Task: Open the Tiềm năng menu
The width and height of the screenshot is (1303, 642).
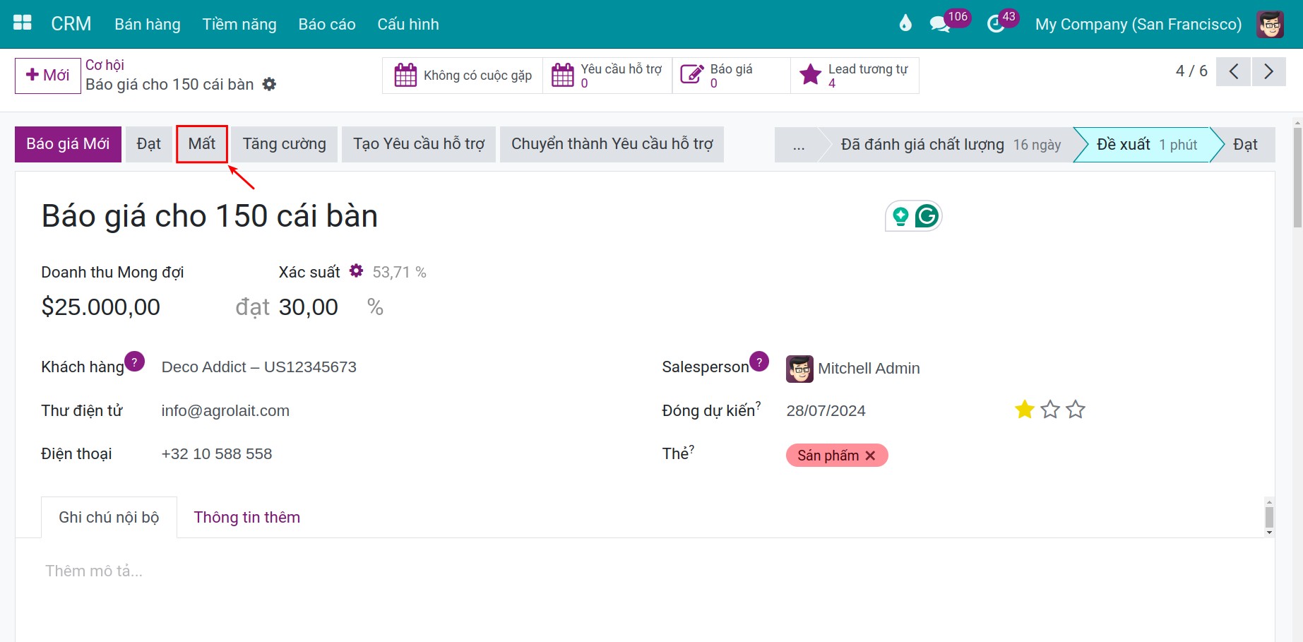Action: (x=239, y=24)
